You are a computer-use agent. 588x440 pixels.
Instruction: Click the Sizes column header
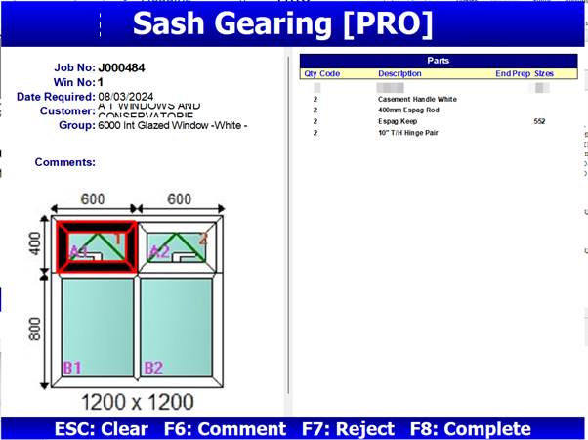pos(544,74)
